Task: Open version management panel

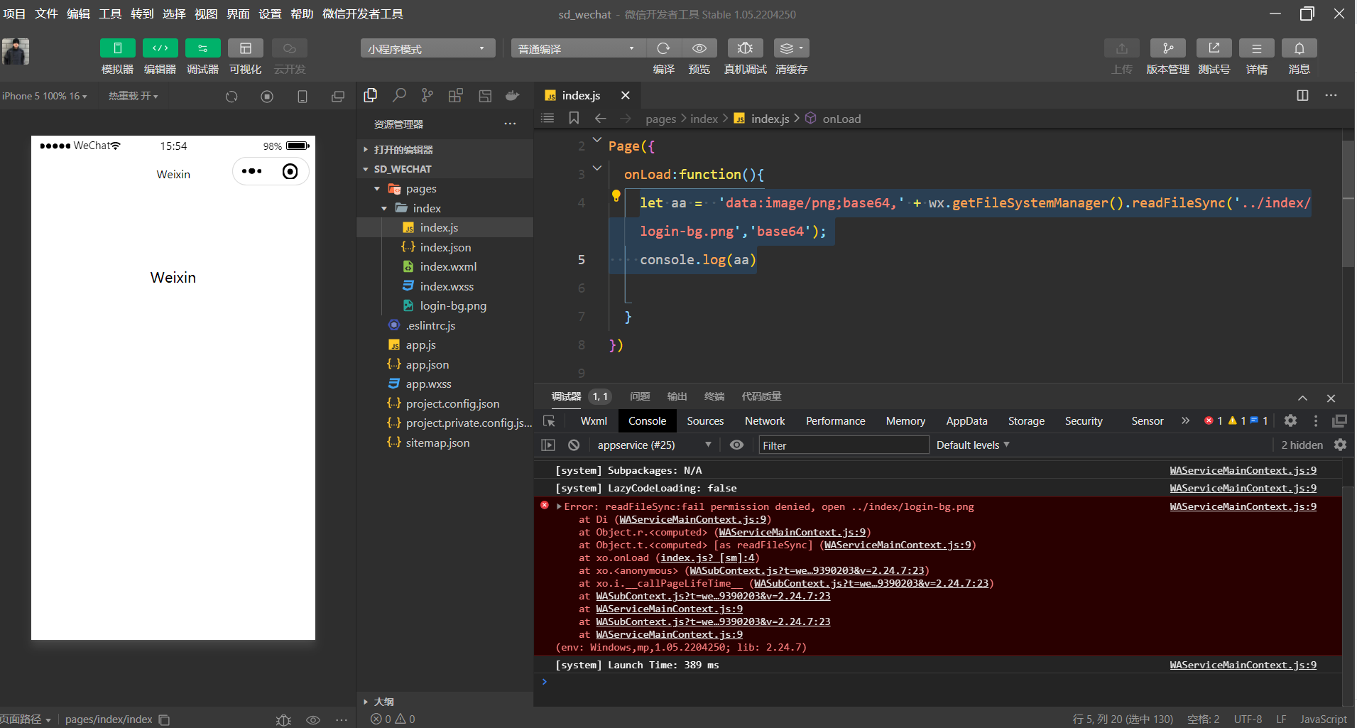Action: [1167, 48]
